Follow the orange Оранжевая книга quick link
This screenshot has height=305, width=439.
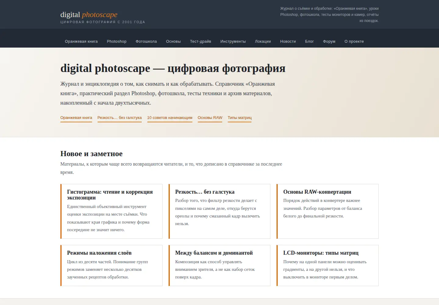pos(76,118)
